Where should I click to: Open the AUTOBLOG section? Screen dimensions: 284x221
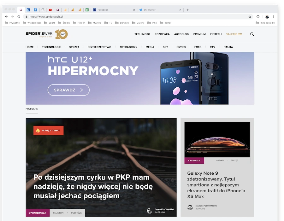pyautogui.click(x=181, y=34)
